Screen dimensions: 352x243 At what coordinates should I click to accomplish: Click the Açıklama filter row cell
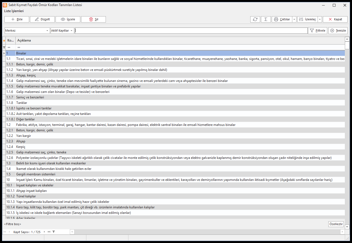180,48
